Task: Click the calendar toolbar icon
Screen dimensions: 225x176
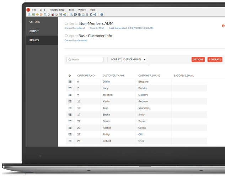Action: coord(83,15)
